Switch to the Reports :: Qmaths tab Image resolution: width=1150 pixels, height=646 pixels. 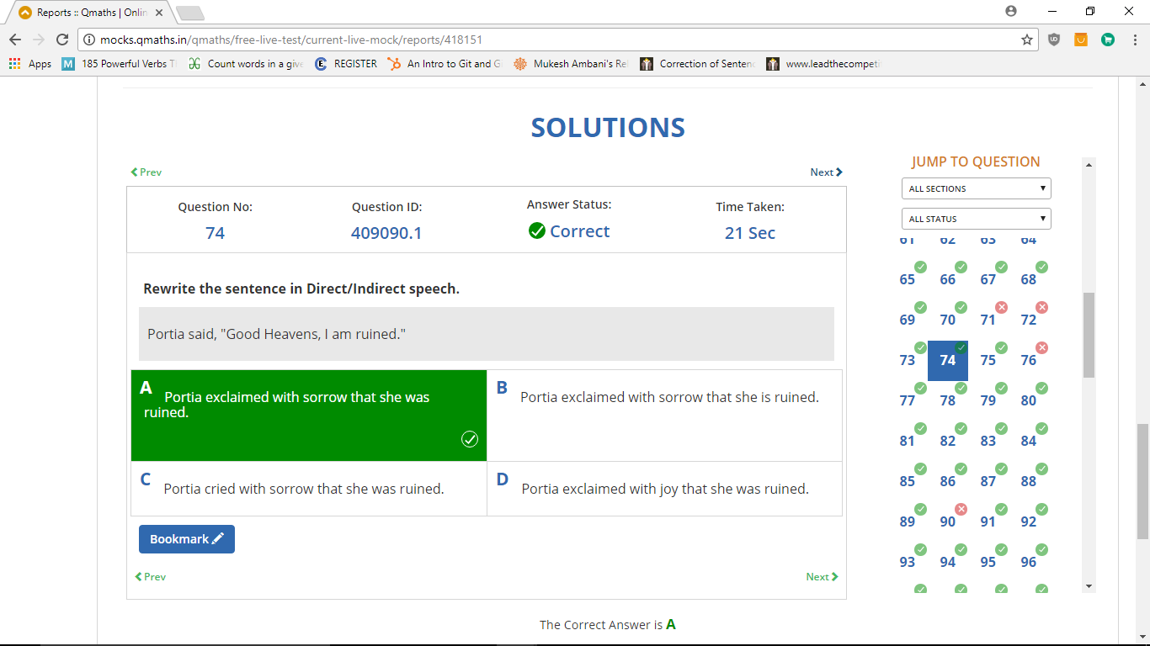tap(91, 13)
